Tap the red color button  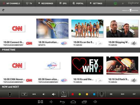click(x=73, y=94)
